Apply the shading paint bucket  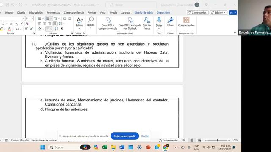pos(39,29)
